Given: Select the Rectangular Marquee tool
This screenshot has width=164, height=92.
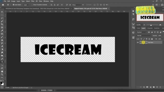Looking at the screenshot, I should pos(2,15).
